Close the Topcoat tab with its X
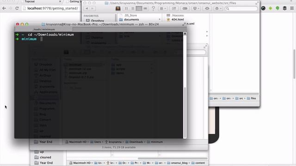This screenshot has width=296, height=166. point(60,1)
